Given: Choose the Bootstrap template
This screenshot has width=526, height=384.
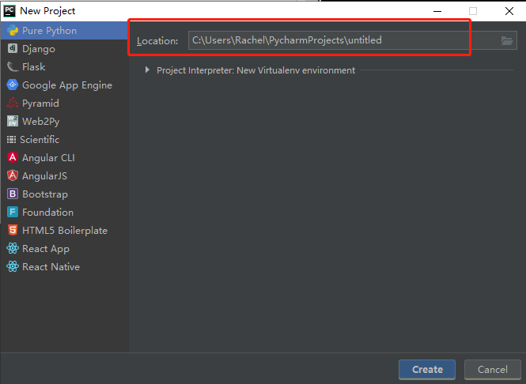Looking at the screenshot, I should click(x=64, y=194).
